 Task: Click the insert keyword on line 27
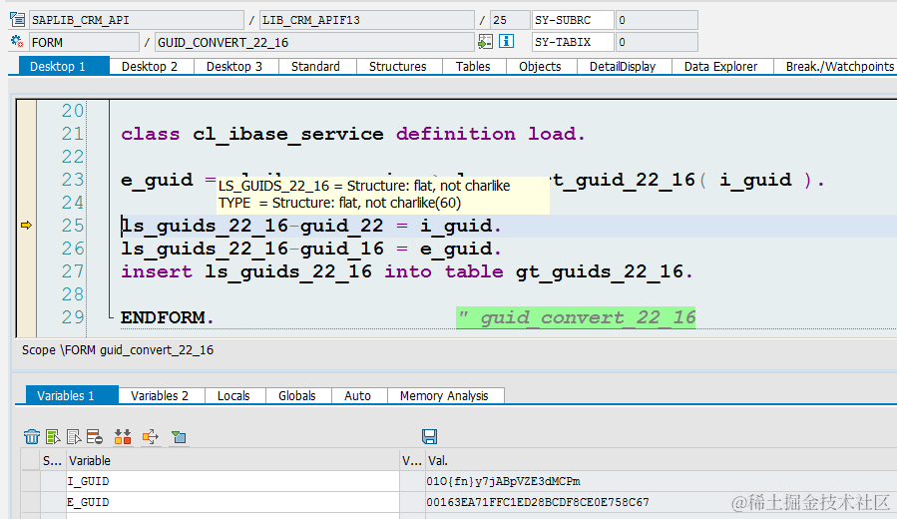pos(157,271)
